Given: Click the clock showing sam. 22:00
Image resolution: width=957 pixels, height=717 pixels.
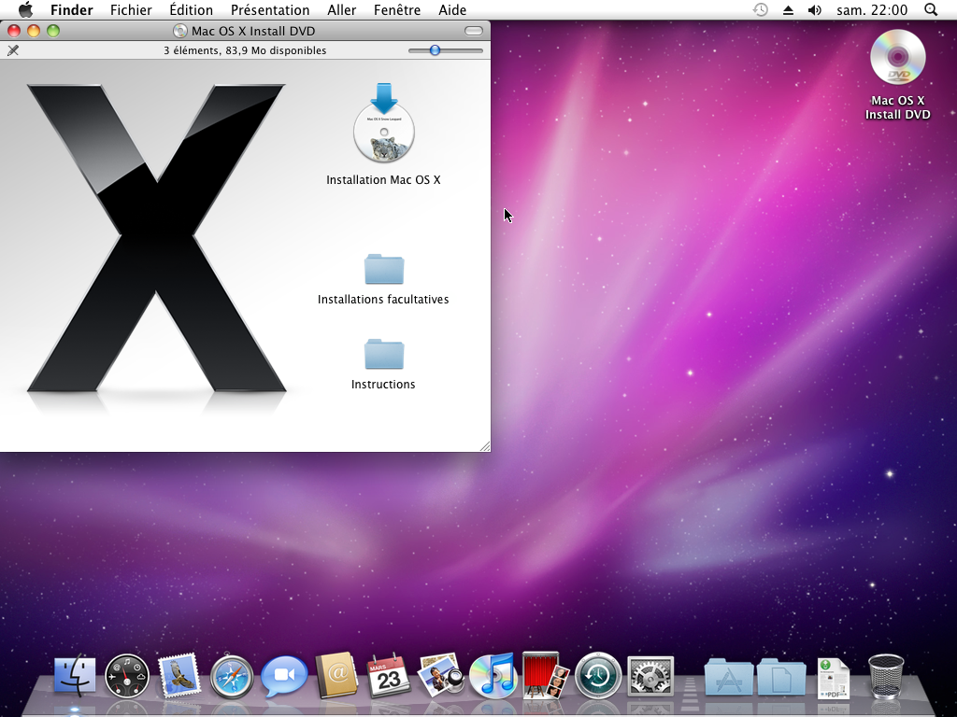Looking at the screenshot, I should click(x=871, y=10).
